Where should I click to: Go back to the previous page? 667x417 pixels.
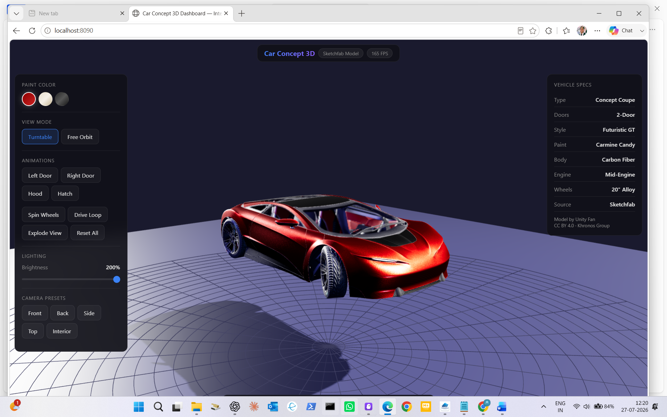[16, 31]
